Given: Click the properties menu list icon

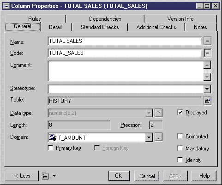Looking at the screenshot, I should 45,176.
